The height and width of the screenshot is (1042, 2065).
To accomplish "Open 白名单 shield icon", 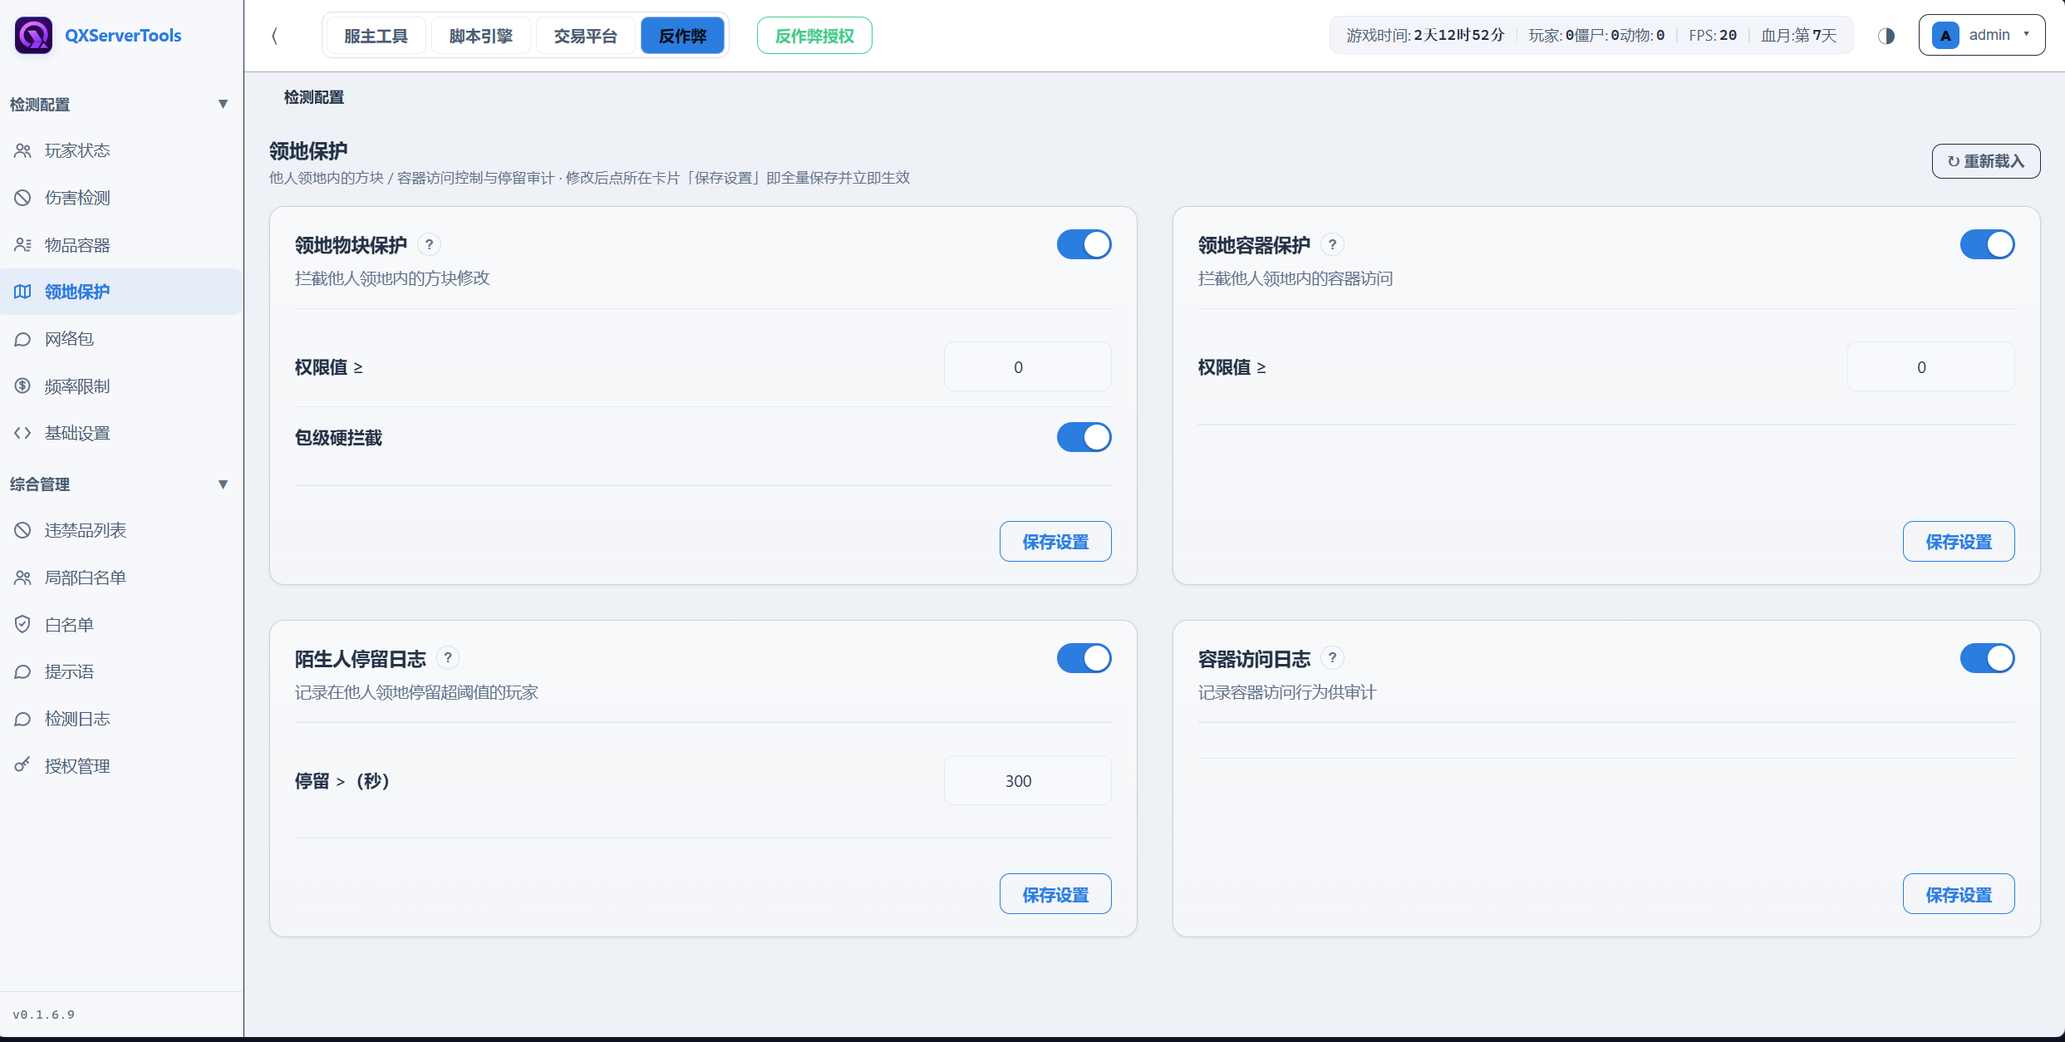I will click(22, 625).
